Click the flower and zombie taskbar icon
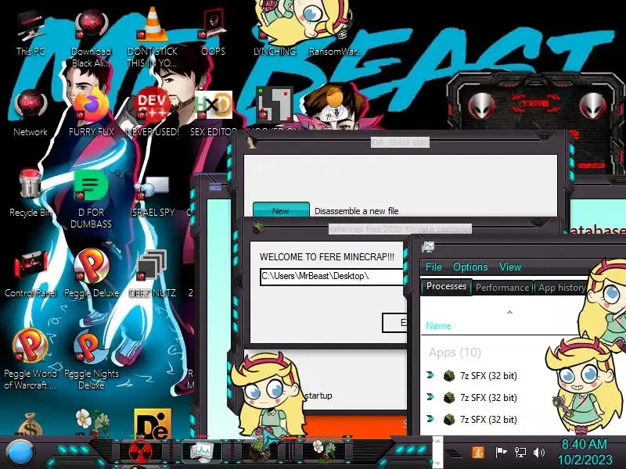This screenshot has height=469, width=626. (x=324, y=451)
